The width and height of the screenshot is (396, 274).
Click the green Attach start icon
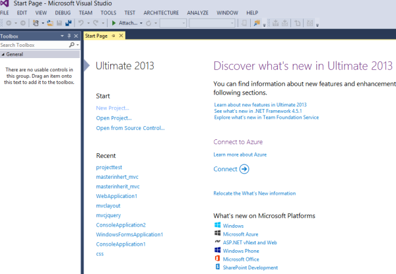[114, 23]
